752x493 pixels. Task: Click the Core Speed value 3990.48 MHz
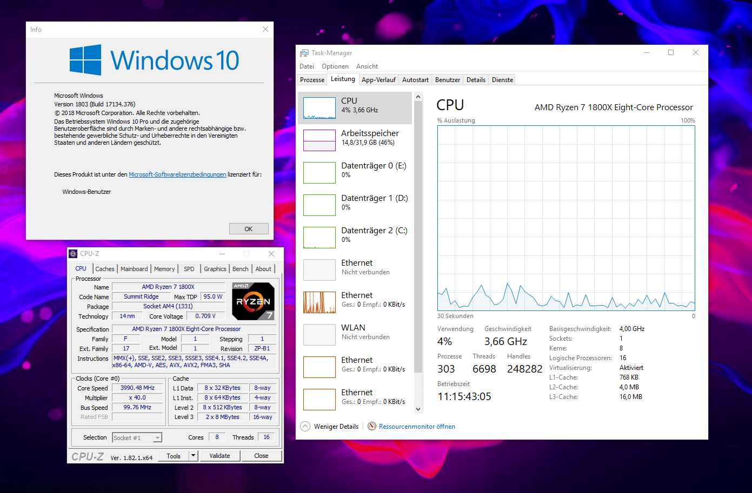(137, 388)
